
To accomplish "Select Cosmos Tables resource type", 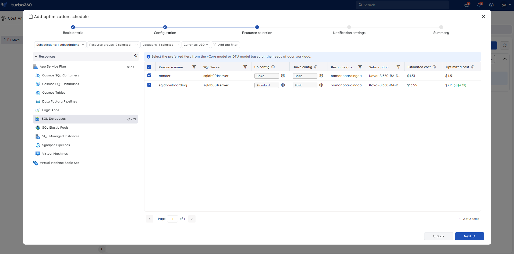I will [86, 93].
